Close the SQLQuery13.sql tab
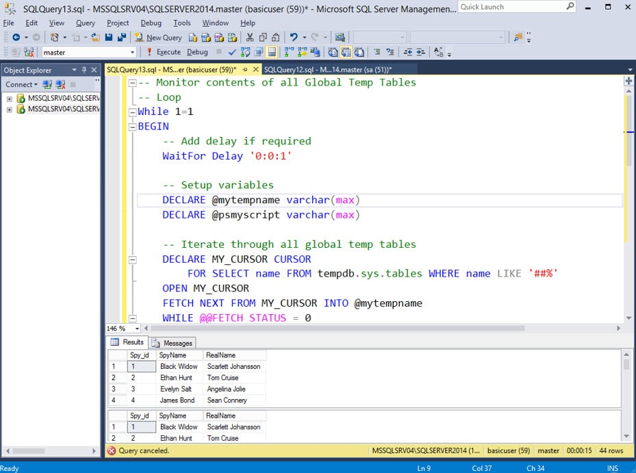The image size is (636, 473). click(x=256, y=70)
